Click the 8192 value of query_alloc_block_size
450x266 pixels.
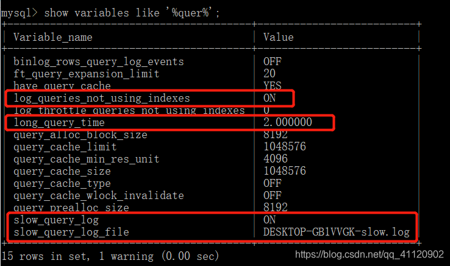click(x=275, y=135)
